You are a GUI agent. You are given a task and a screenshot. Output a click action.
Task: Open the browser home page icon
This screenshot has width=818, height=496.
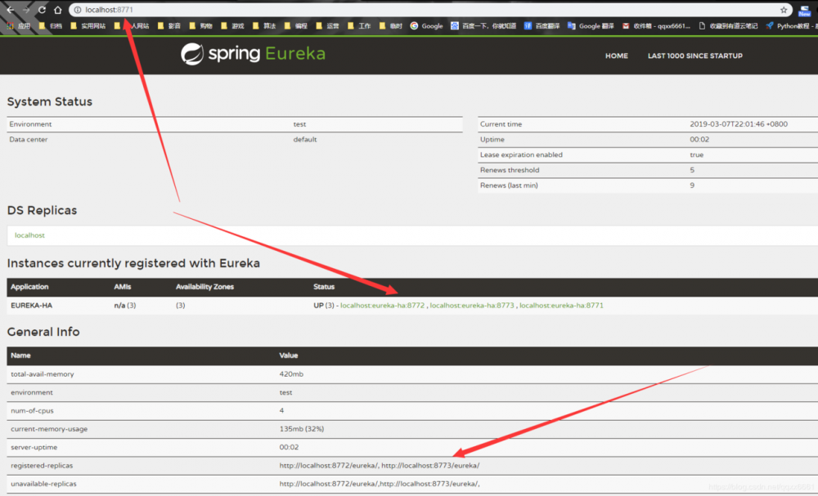point(58,10)
